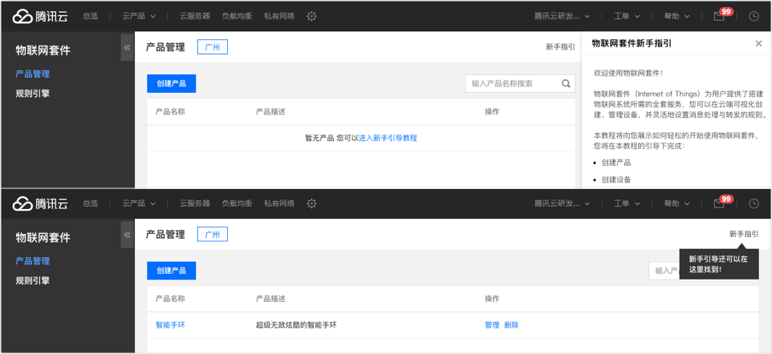
Task: Collapse the sidebar using the « icon in the lower screenshot
Action: 127,235
